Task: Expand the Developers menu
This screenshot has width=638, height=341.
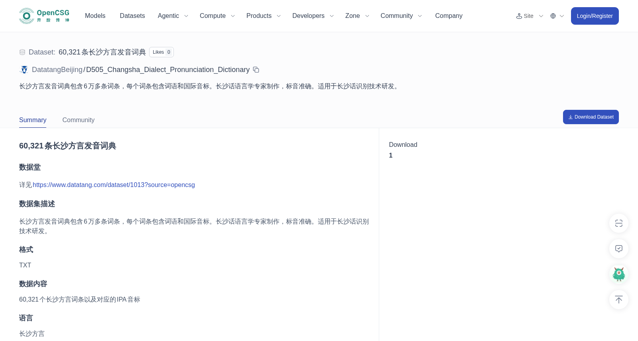Action: tap(313, 16)
